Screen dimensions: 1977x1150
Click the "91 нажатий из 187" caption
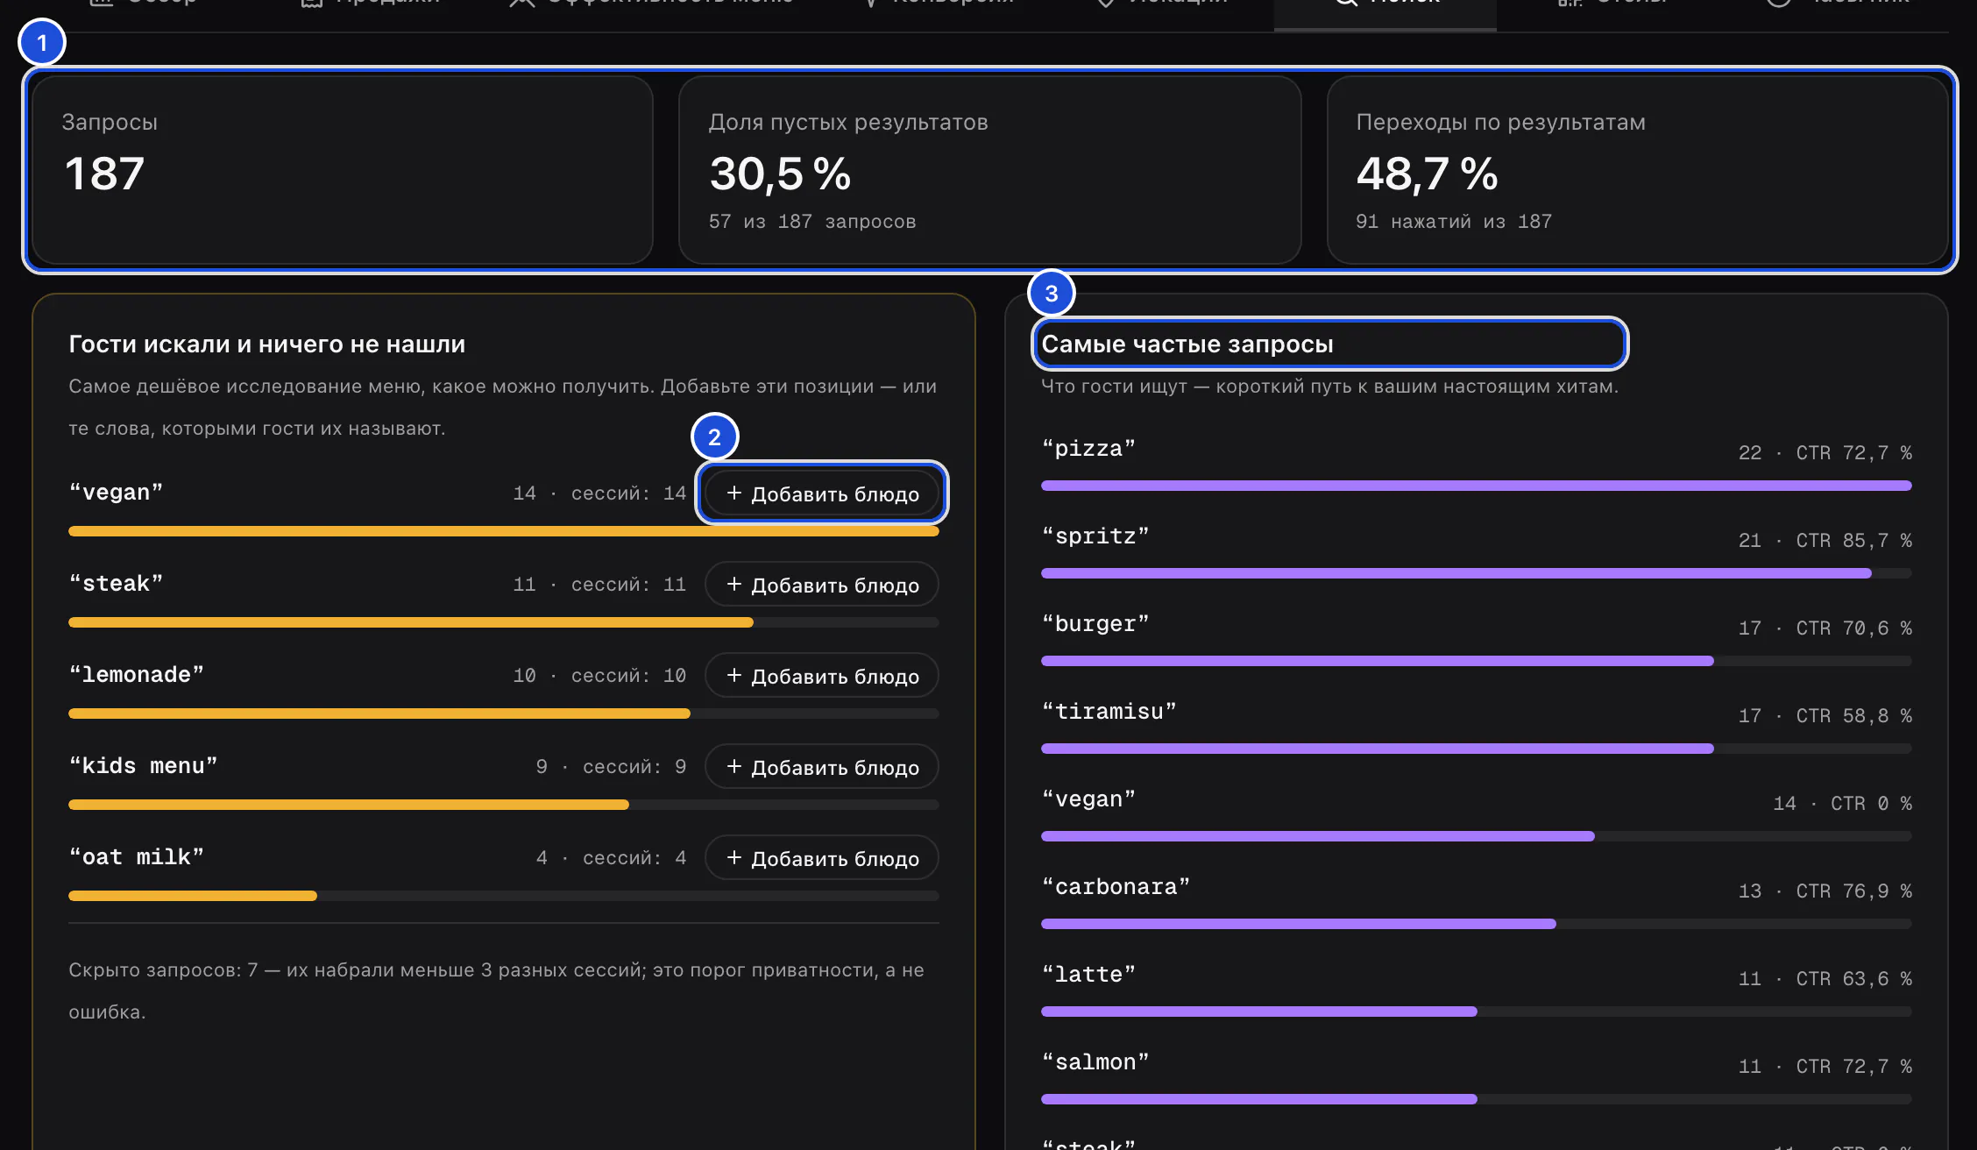click(x=1454, y=222)
